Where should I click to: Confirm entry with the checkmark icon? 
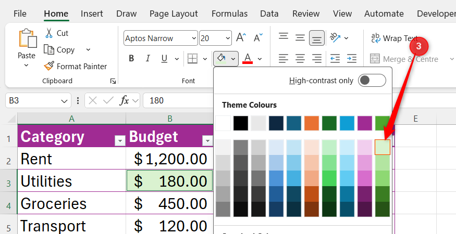point(108,101)
